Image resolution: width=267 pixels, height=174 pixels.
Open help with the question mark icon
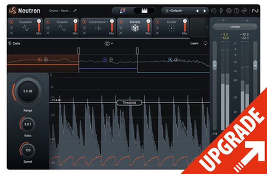coord(236,10)
